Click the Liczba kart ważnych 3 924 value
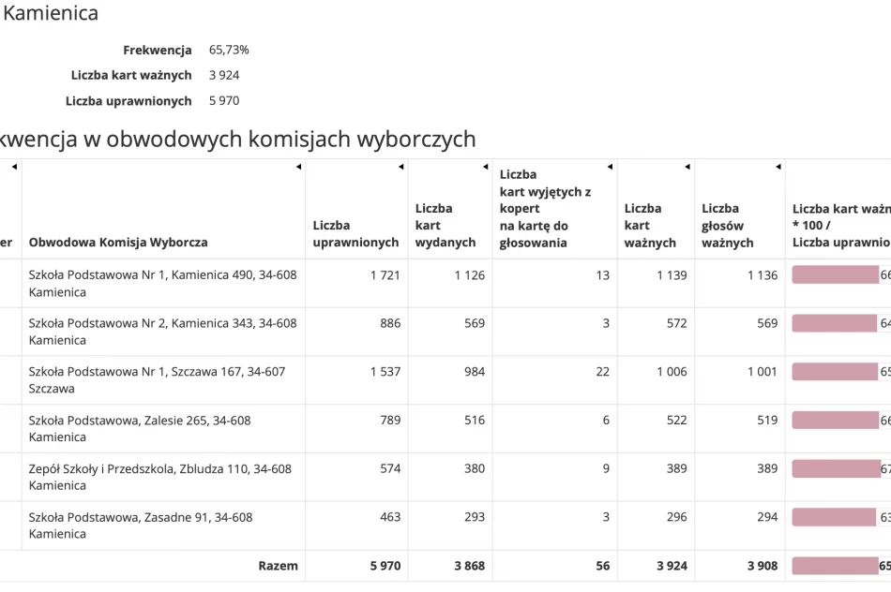Screen dimensions: 891x592 (222, 75)
